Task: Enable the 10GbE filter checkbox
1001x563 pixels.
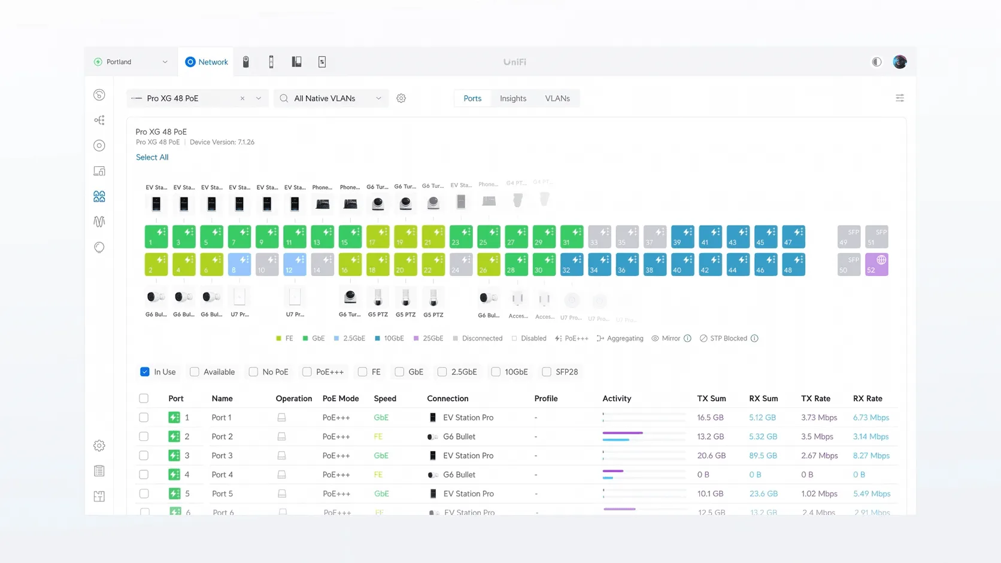Action: click(496, 372)
